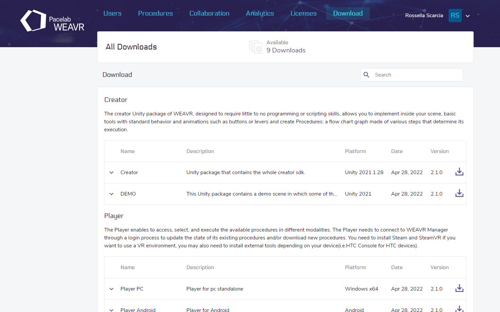Click the Creator section heading
Screen dimensions: 500x312
[116, 100]
